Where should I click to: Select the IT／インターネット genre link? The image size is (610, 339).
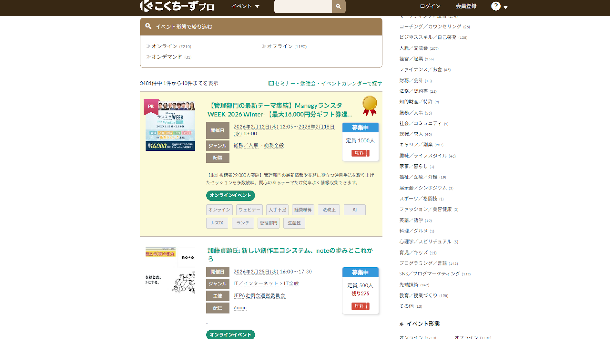coord(255,284)
